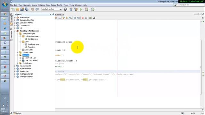Click the Save All toolbar icon

point(27,9)
